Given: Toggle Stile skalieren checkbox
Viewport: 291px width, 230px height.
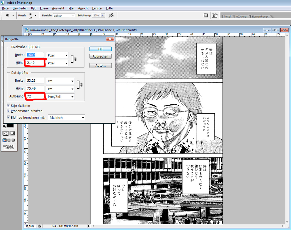Looking at the screenshot, I should [8, 106].
